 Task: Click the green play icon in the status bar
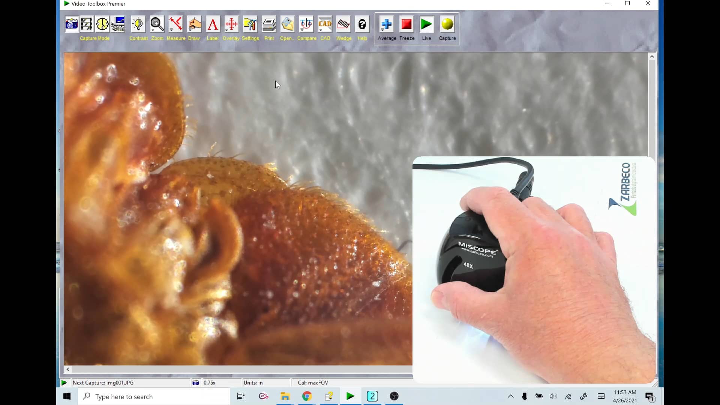[64, 383]
